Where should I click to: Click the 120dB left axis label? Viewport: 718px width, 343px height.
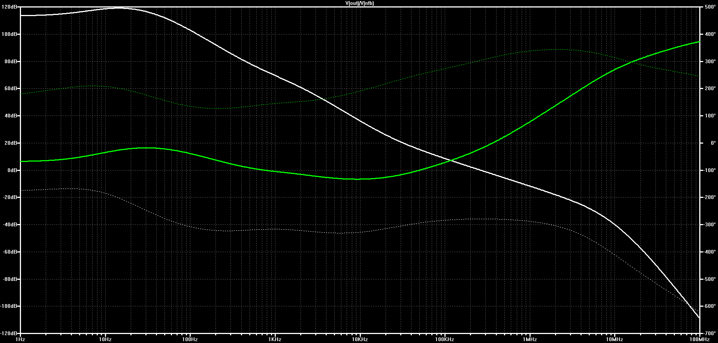tap(9, 7)
